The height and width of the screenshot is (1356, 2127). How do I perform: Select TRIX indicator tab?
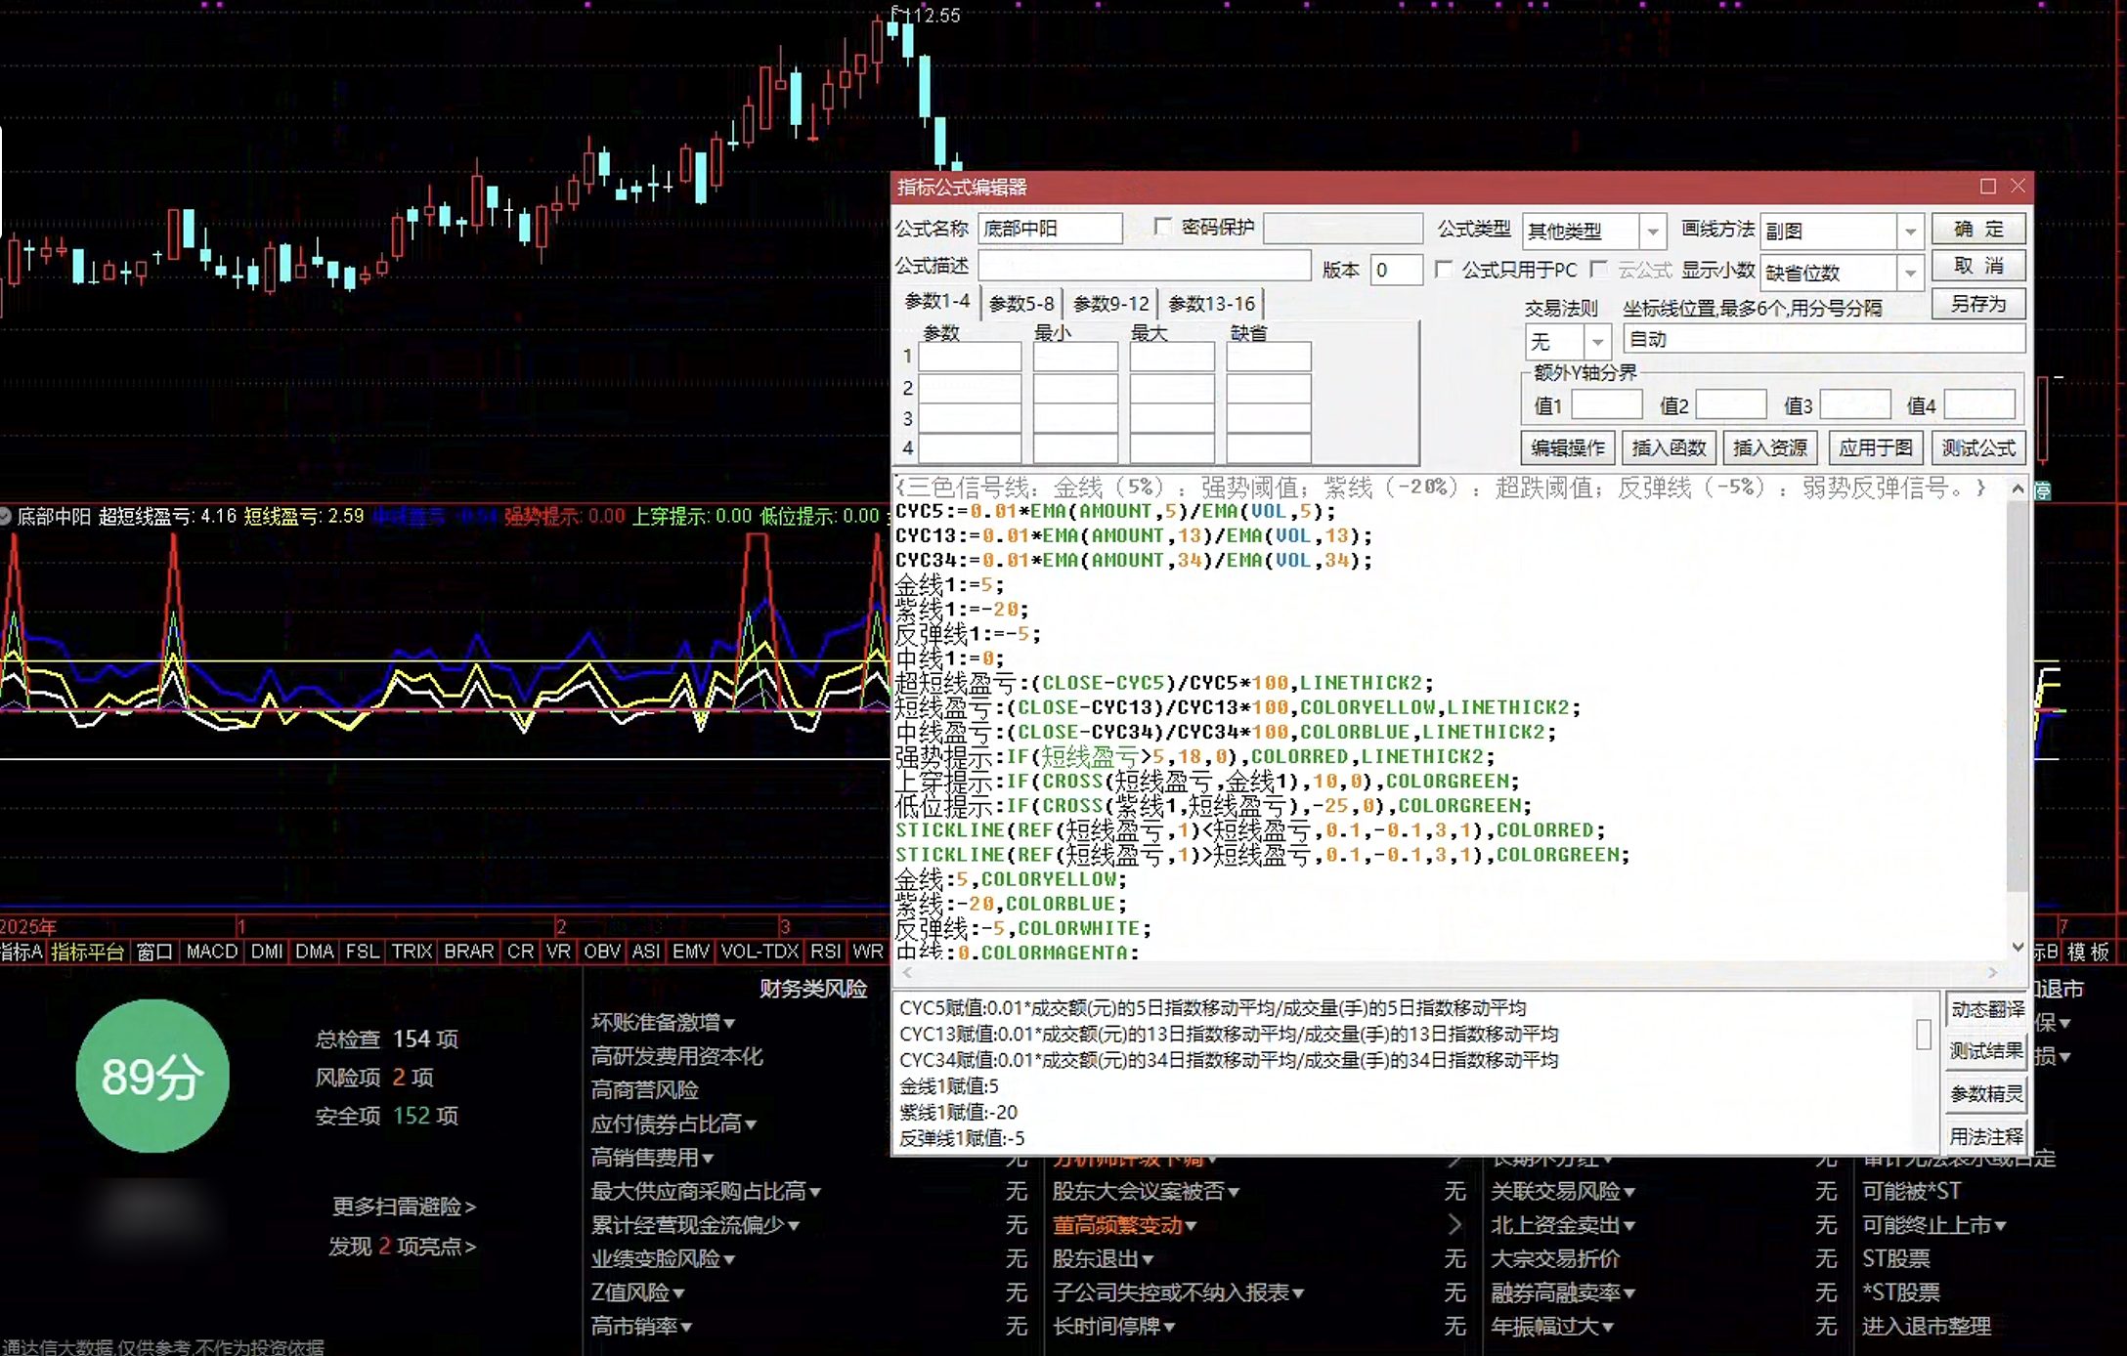(x=412, y=952)
